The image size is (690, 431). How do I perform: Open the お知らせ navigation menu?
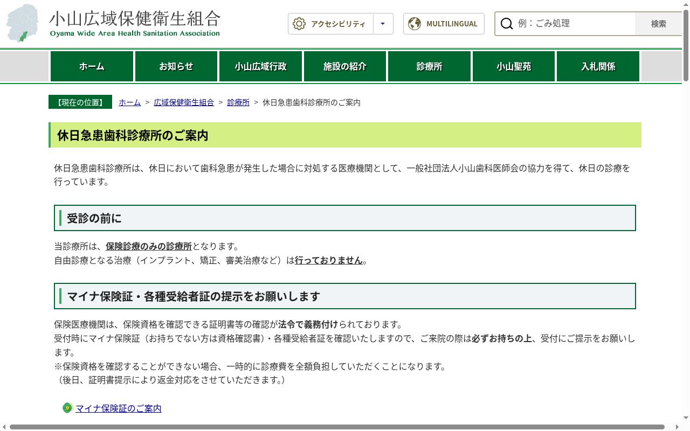(176, 66)
